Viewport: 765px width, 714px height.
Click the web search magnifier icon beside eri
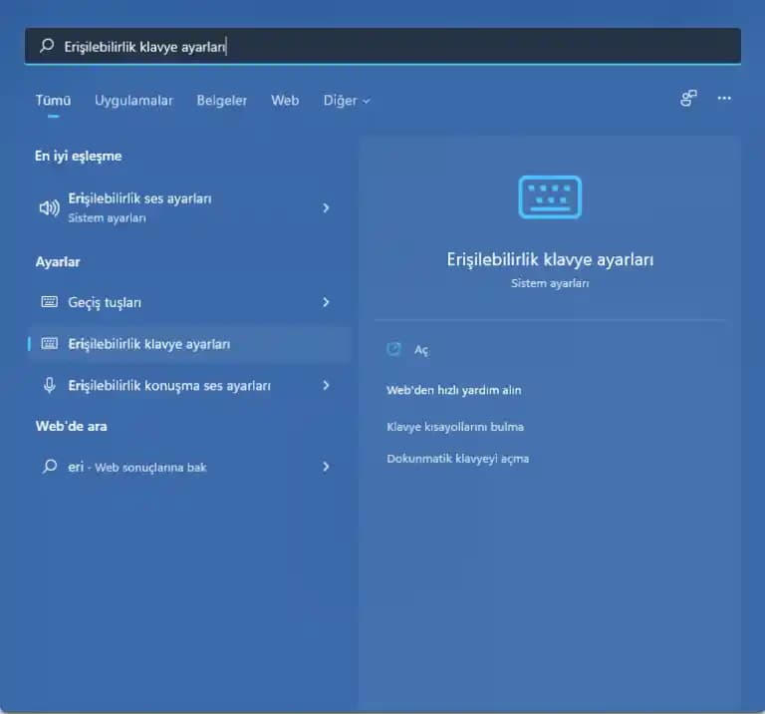(x=49, y=466)
